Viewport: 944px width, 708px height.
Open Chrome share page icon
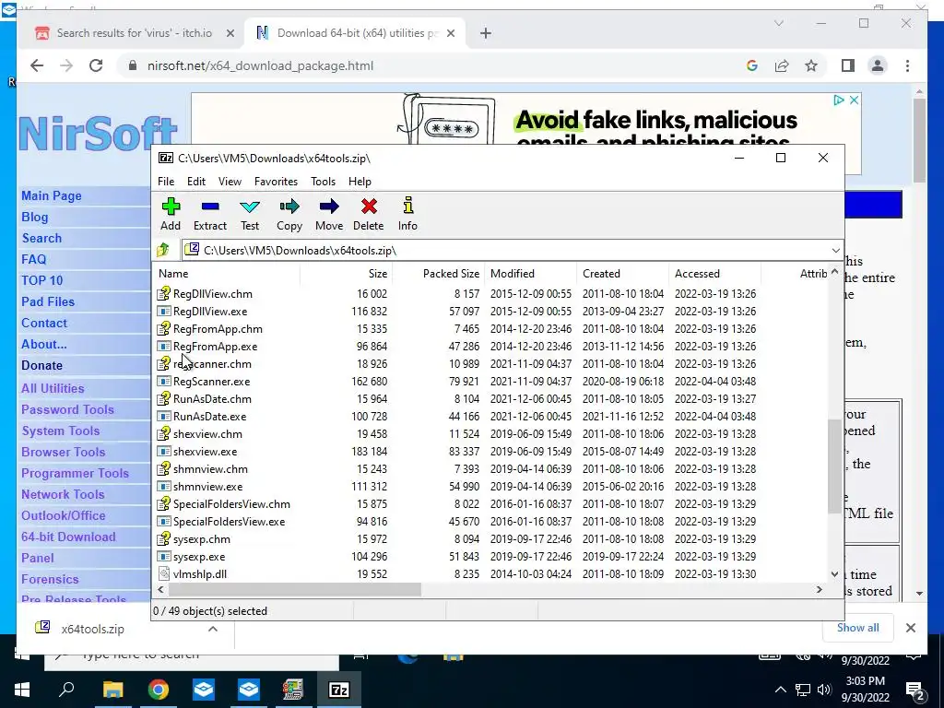tap(782, 65)
